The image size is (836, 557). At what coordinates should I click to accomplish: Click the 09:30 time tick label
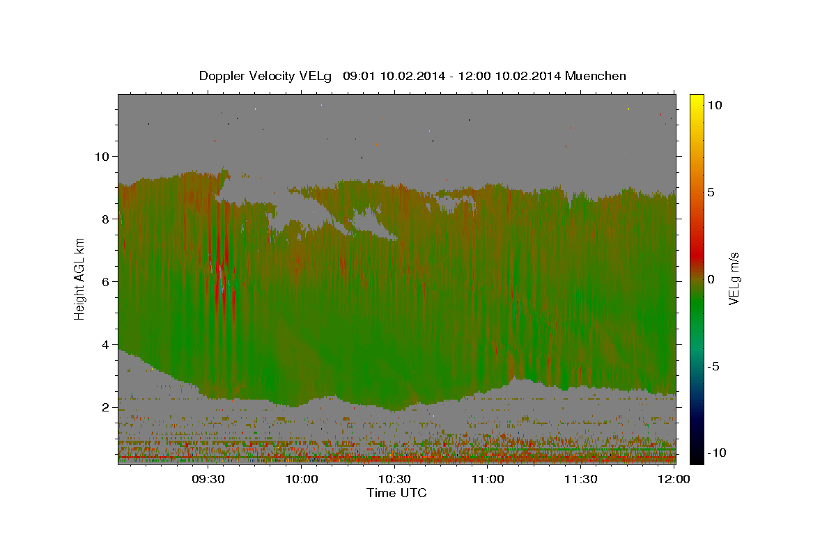point(208,479)
